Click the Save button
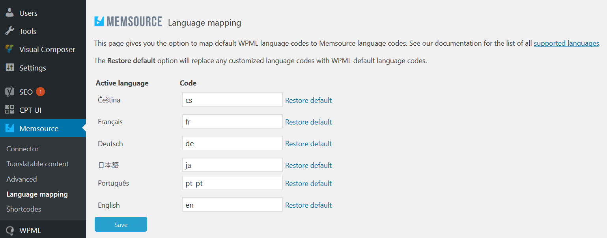This screenshot has width=607, height=238. click(121, 224)
